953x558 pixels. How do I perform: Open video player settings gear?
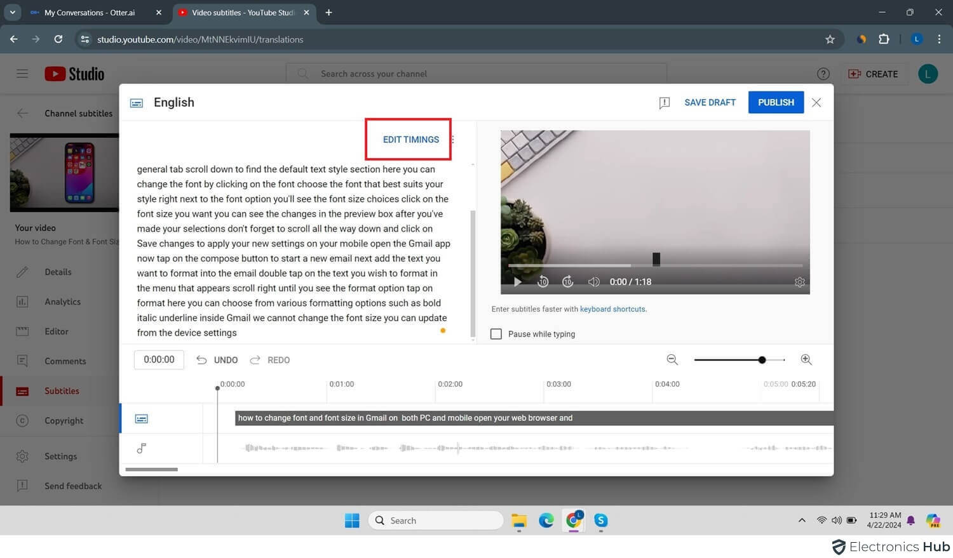(799, 282)
